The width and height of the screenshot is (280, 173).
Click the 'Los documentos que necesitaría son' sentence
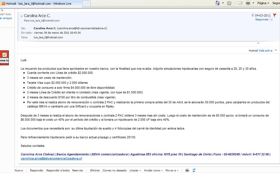(x=103, y=128)
